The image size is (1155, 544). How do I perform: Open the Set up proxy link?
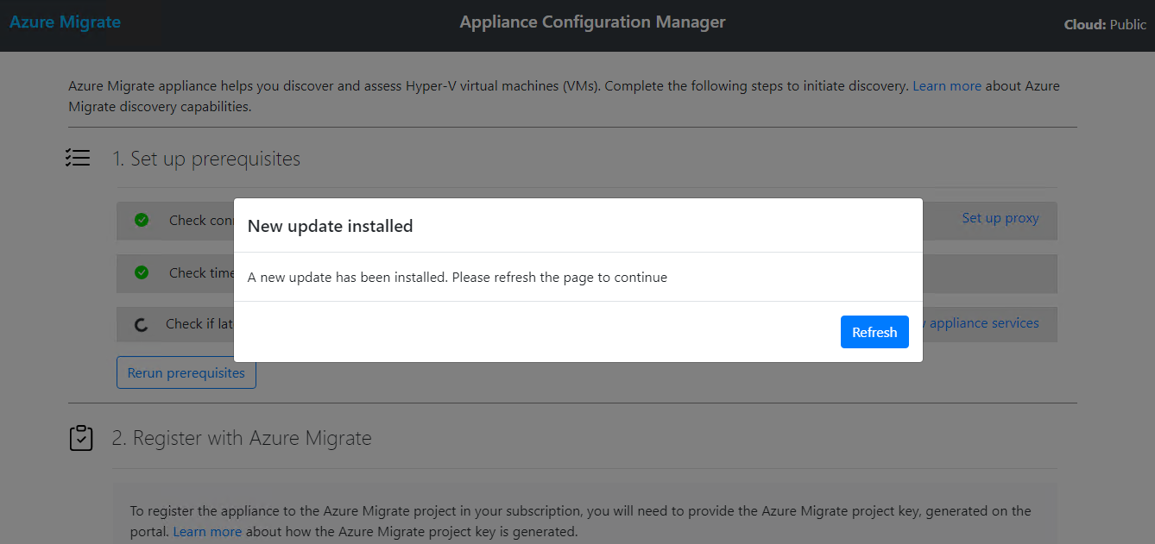point(1000,218)
